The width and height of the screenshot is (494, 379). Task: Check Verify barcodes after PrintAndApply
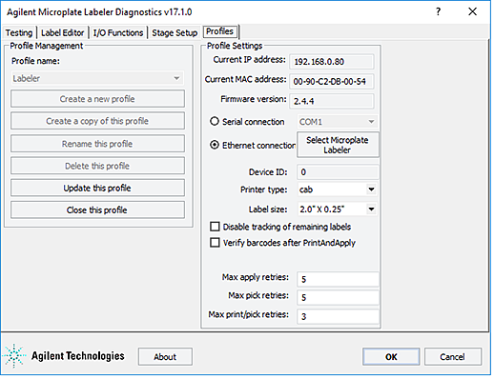(215, 243)
